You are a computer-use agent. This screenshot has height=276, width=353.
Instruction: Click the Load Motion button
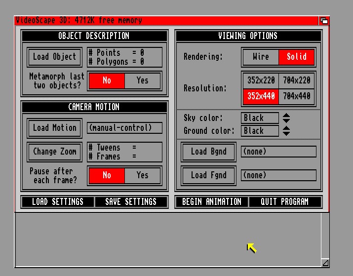point(54,128)
